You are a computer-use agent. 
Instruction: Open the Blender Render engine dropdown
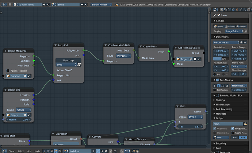(x=101, y=4)
